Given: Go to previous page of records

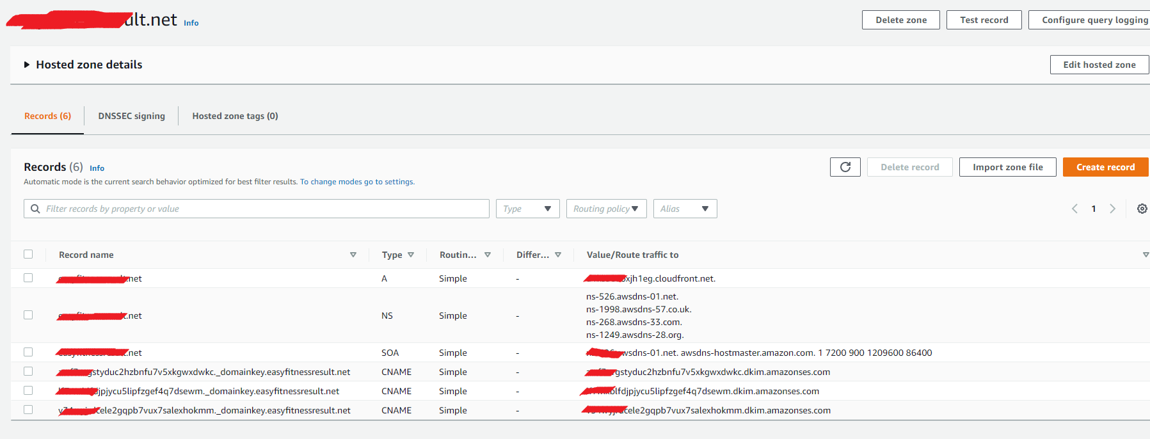Looking at the screenshot, I should coord(1074,209).
